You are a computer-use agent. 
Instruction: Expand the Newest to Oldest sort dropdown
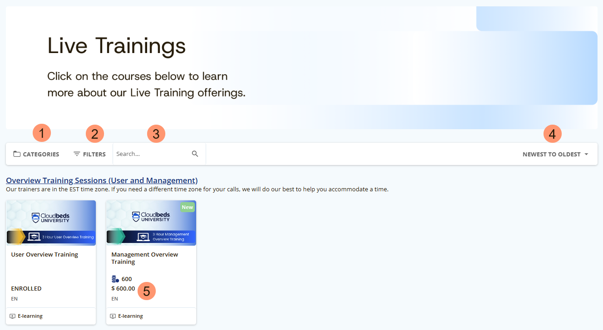555,154
